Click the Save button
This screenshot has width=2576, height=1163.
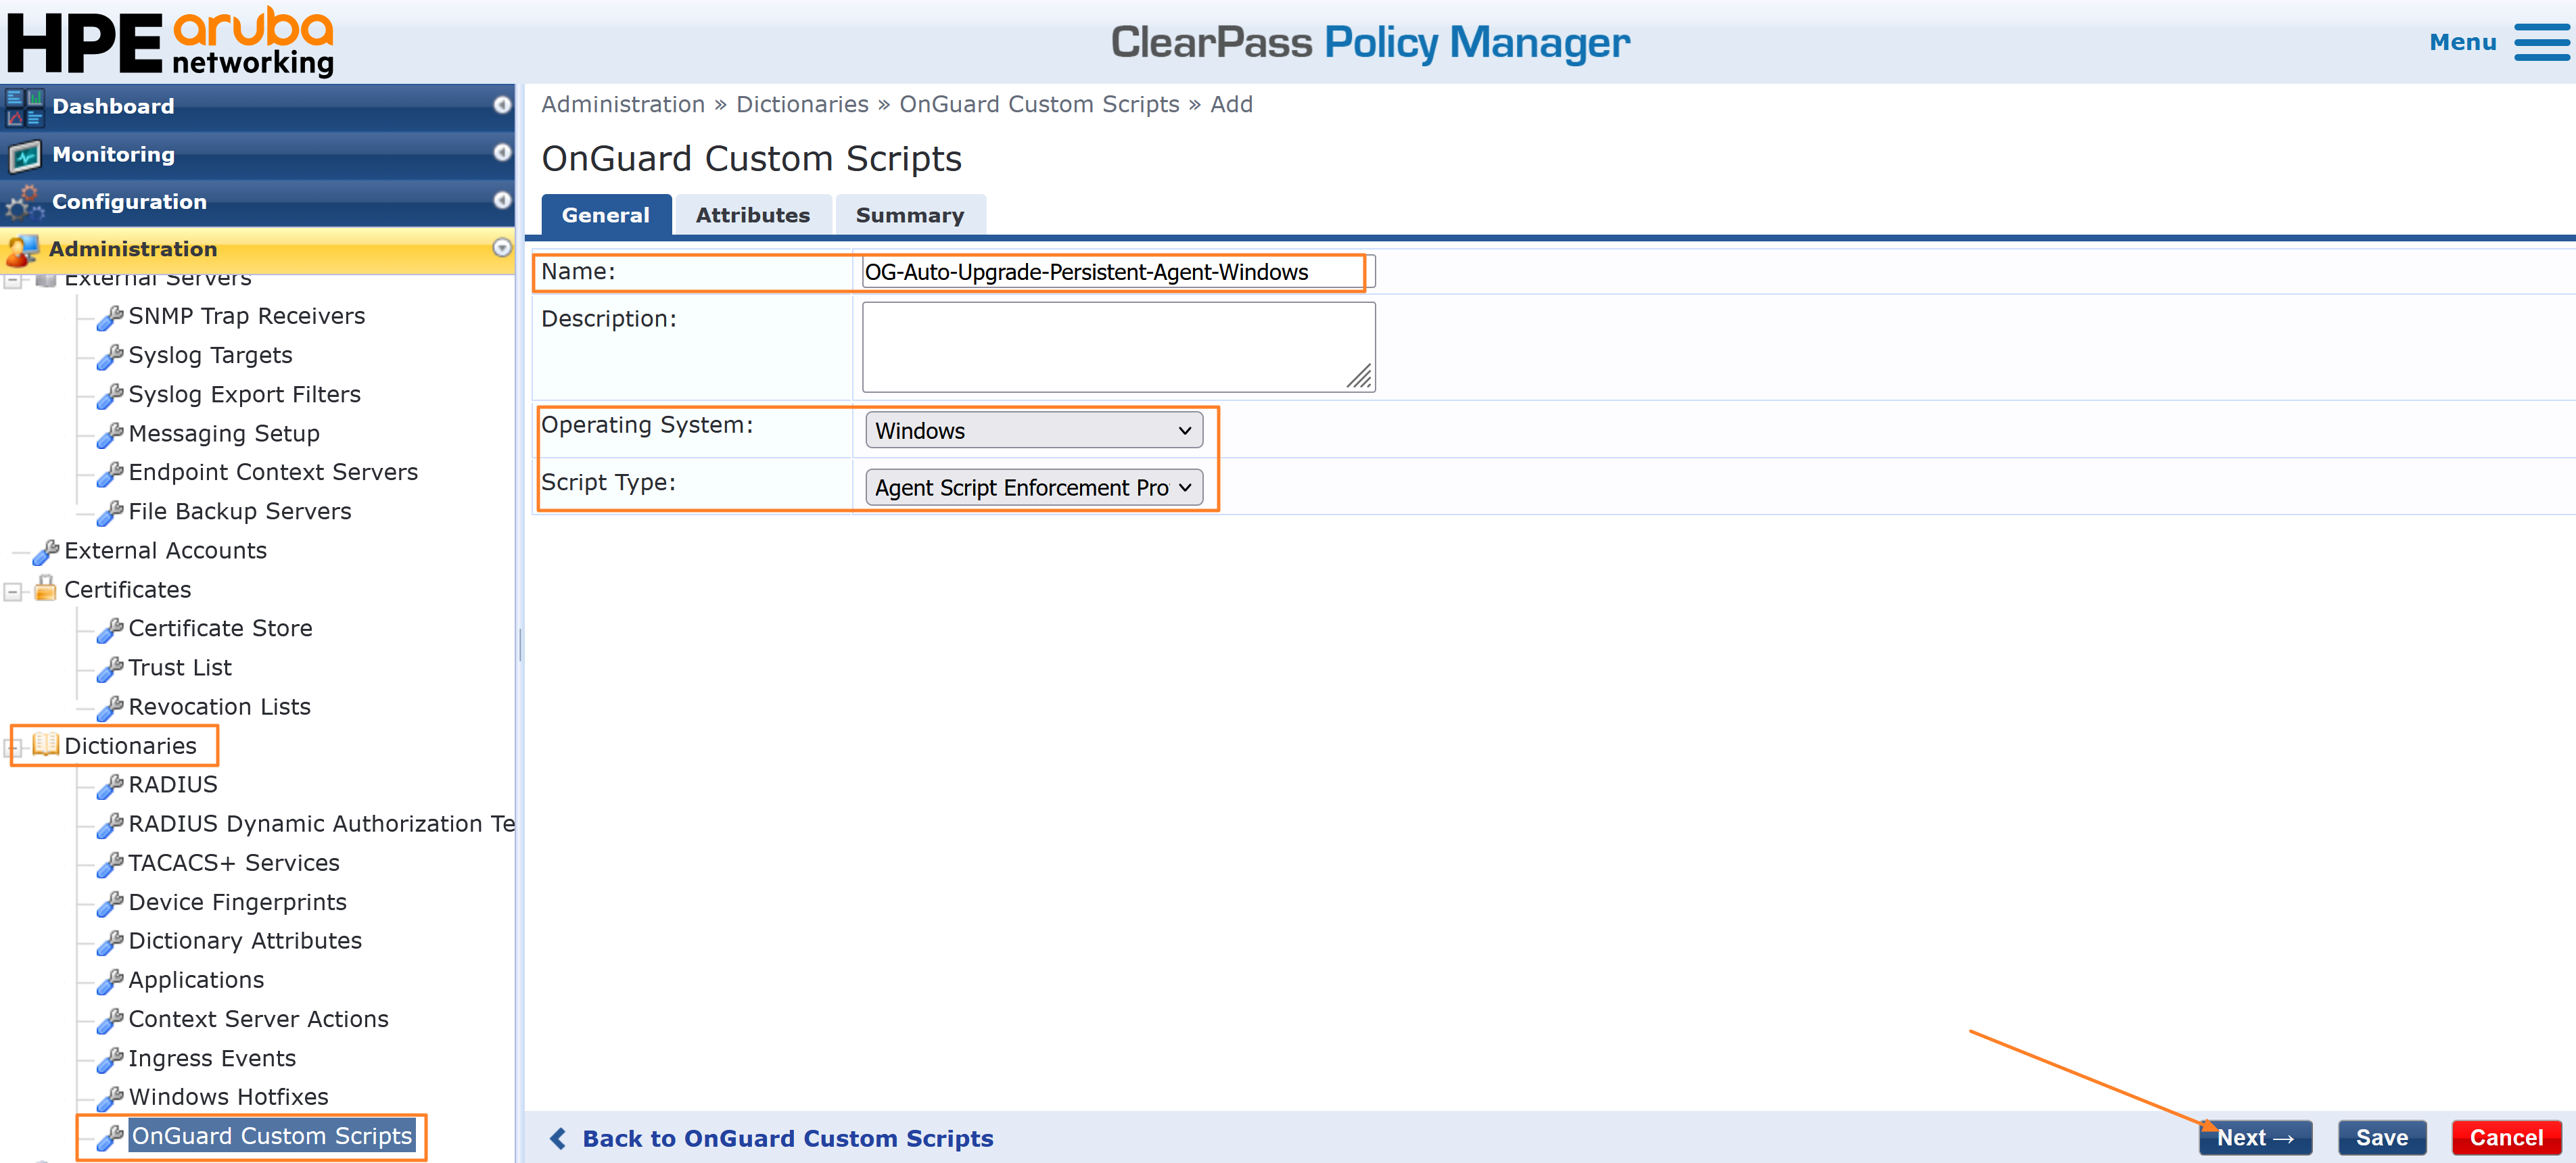point(2382,1138)
